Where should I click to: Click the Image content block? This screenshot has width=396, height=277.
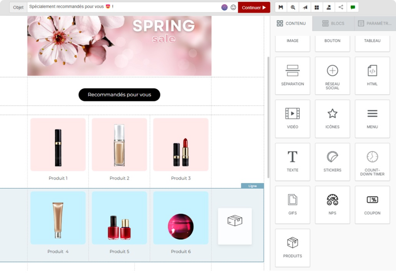(x=292, y=43)
